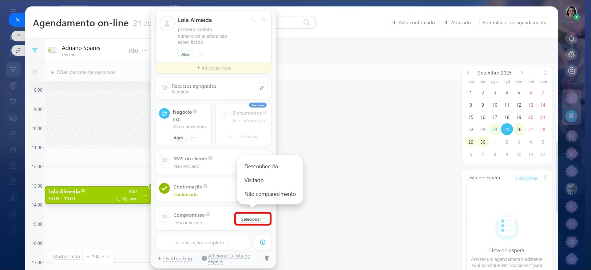591x270 pixels.
Task: Select September 26 in the calendar
Action: click(518, 130)
